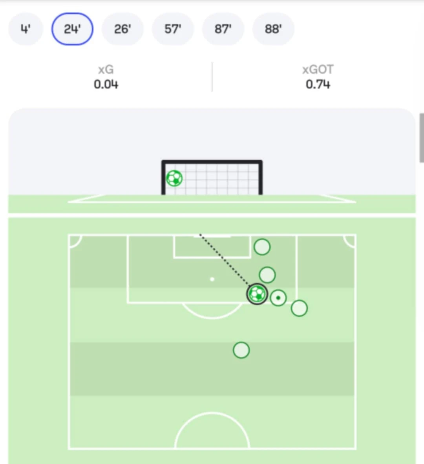
Task: Click the xGOT value 0.74
Action: [318, 84]
